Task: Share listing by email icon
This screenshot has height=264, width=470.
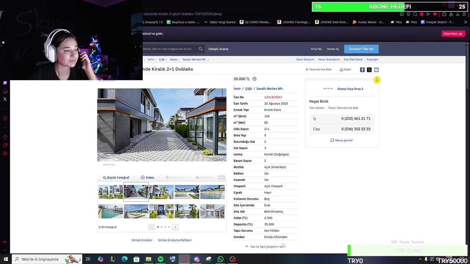Action: coord(376,70)
